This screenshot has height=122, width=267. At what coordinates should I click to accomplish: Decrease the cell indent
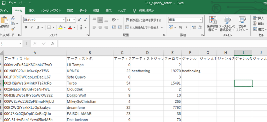[x=114, y=27]
